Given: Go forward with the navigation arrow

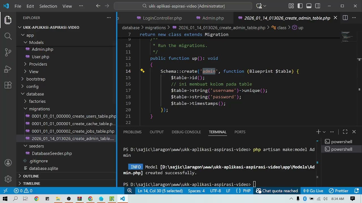Looking at the screenshot, I should click(107, 6).
